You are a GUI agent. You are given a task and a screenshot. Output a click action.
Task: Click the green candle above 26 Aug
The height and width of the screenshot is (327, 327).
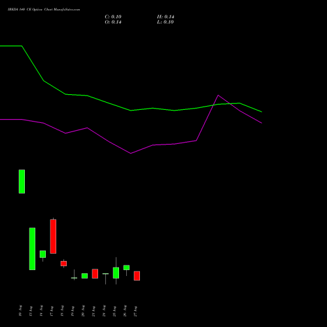pyautogui.click(x=126, y=267)
